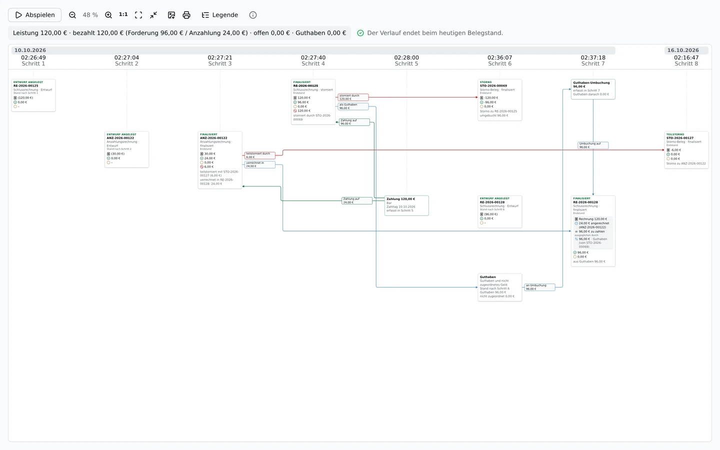Image resolution: width=720 pixels, height=450 pixels.
Task: Click the Abspielen play button
Action: coord(35,15)
